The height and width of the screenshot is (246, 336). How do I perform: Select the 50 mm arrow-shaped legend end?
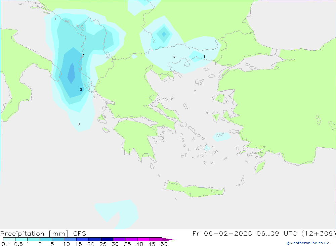(168, 240)
